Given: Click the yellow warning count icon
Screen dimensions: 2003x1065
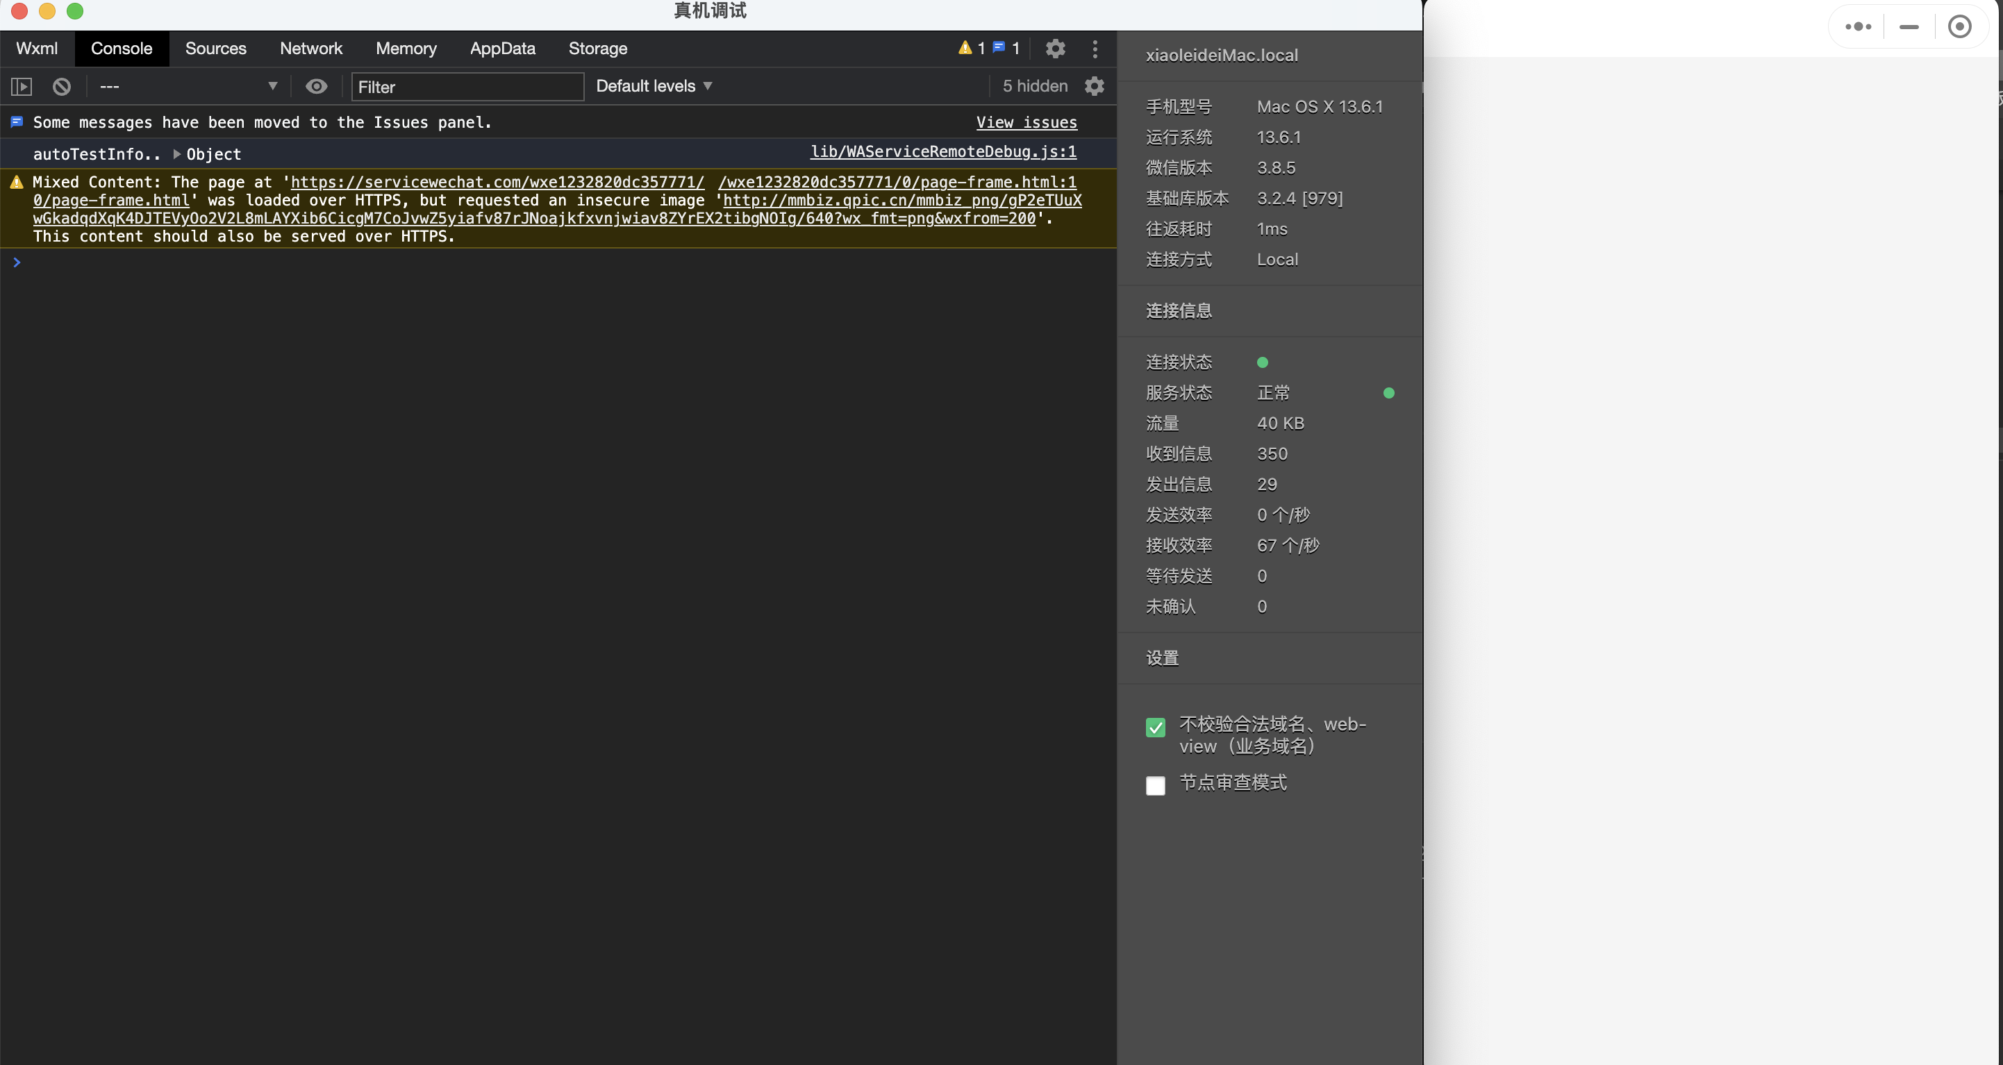Looking at the screenshot, I should click(965, 48).
